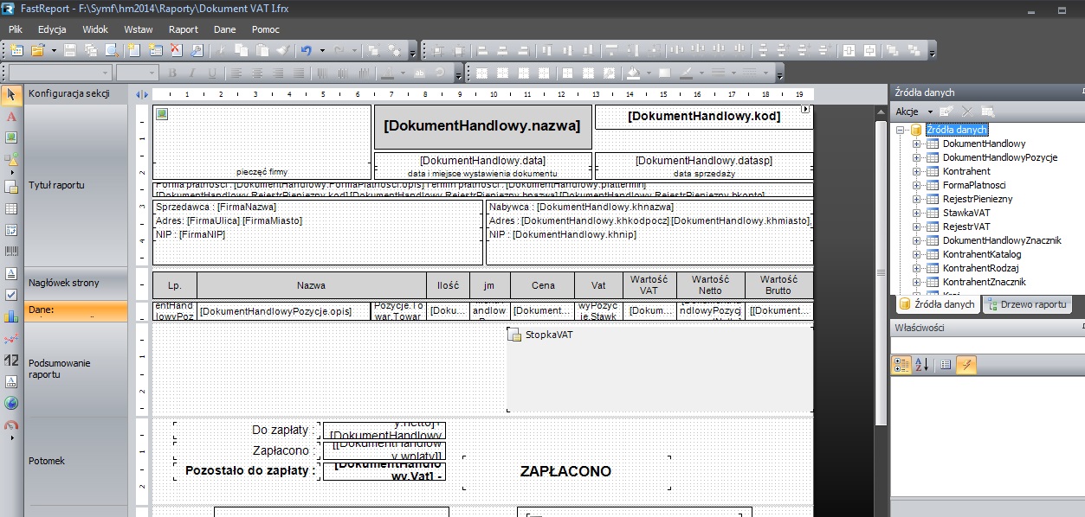Screen dimensions: 1085x517
Task: Expand the StawkaVAT data source node
Action: [x=917, y=213]
